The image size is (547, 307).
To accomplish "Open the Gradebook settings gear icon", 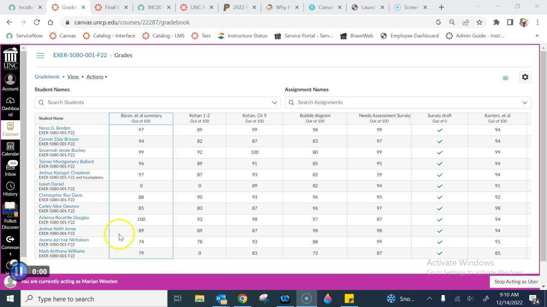I will pos(525,77).
